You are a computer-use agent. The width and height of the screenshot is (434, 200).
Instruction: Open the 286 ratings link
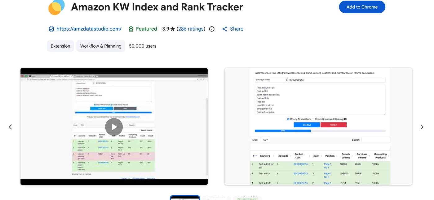191,29
